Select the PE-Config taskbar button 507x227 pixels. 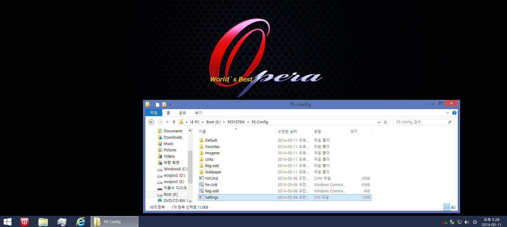point(115,222)
